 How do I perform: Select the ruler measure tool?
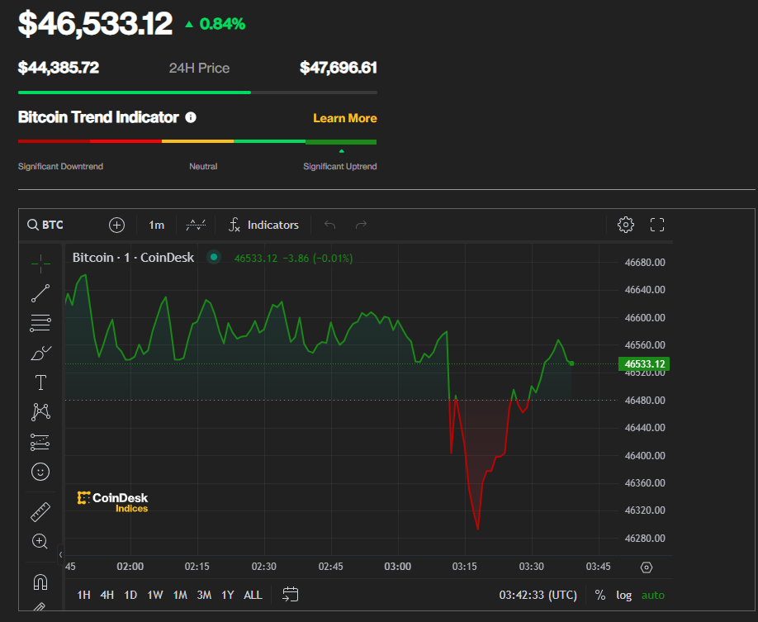click(x=40, y=512)
